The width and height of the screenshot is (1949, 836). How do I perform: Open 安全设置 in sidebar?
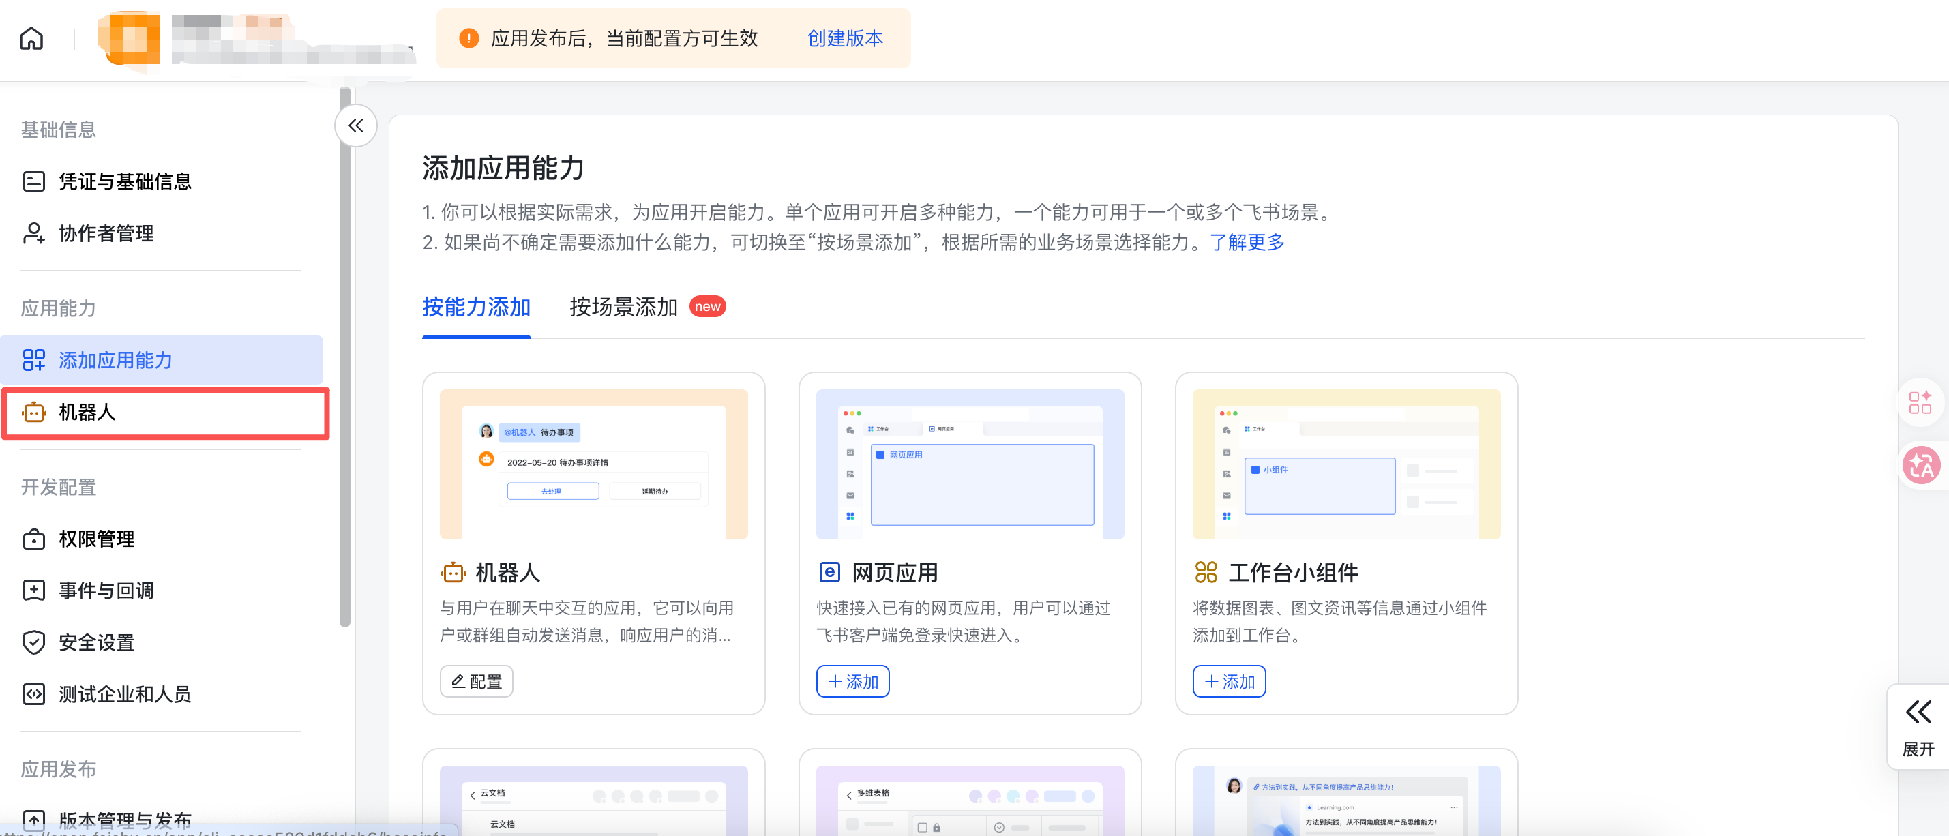pyautogui.click(x=162, y=642)
